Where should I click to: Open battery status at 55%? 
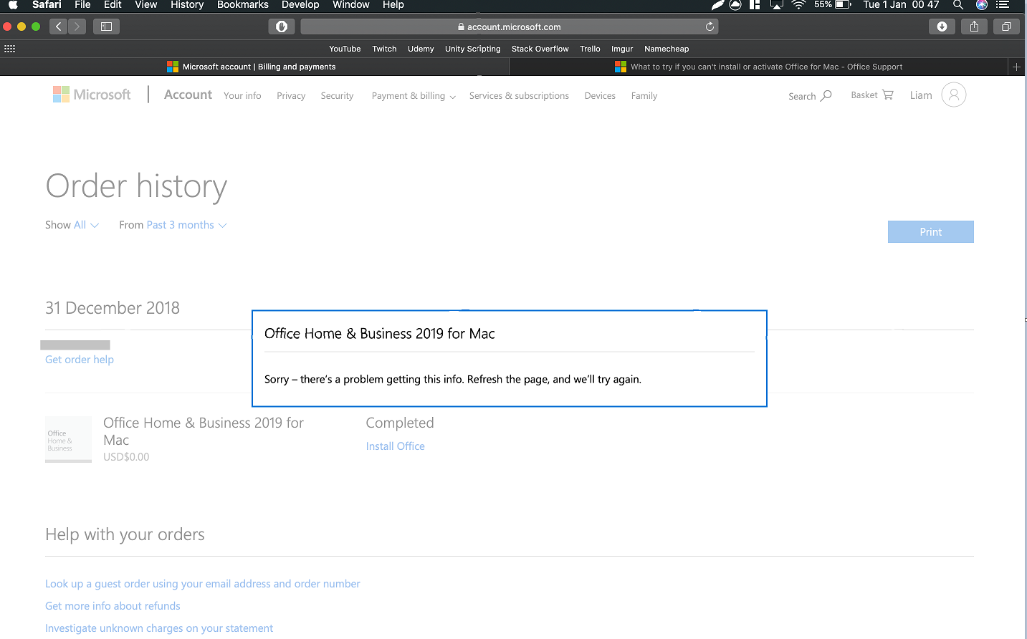[x=832, y=5]
